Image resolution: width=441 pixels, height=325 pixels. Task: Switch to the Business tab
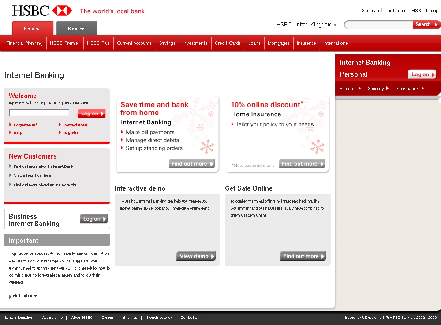click(x=76, y=28)
